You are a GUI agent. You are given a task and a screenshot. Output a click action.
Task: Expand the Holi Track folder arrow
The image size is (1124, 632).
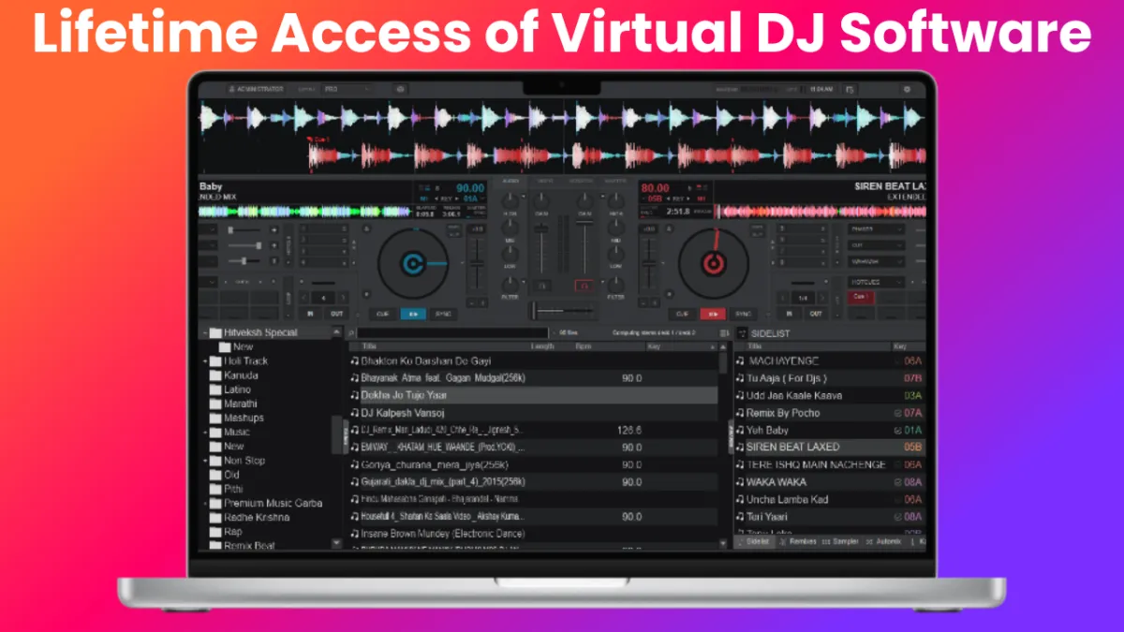click(204, 360)
